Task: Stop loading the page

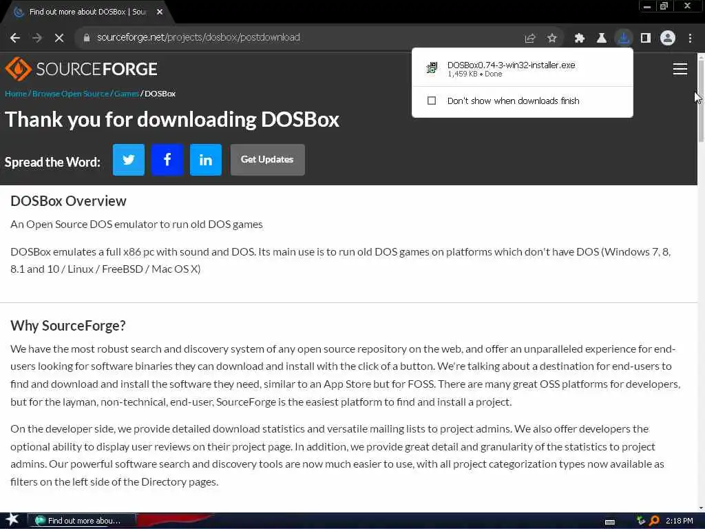Action: coord(59,38)
